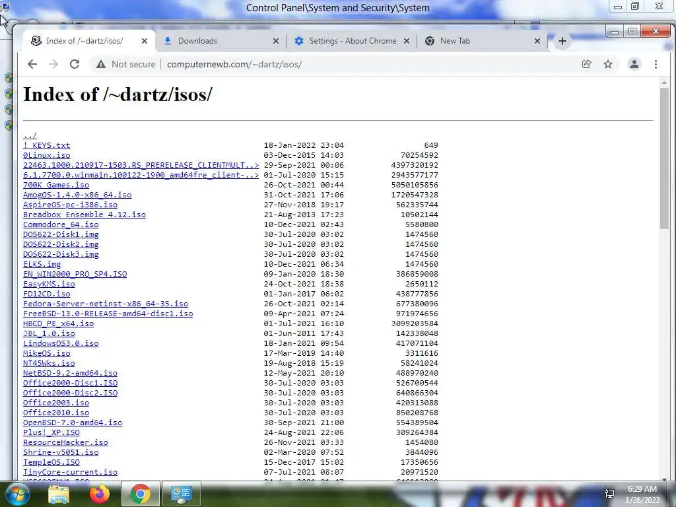Image resolution: width=676 pixels, height=507 pixels.
Task: Click the DOS622-Disk1.img link
Action: (61, 234)
